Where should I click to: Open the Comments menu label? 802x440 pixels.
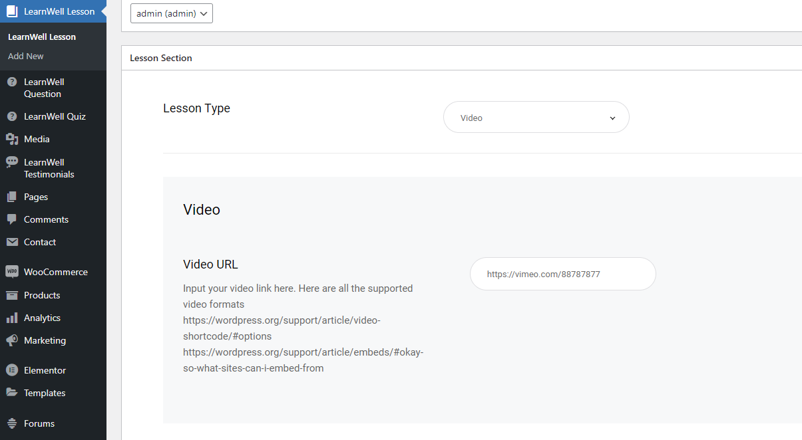[x=46, y=219]
